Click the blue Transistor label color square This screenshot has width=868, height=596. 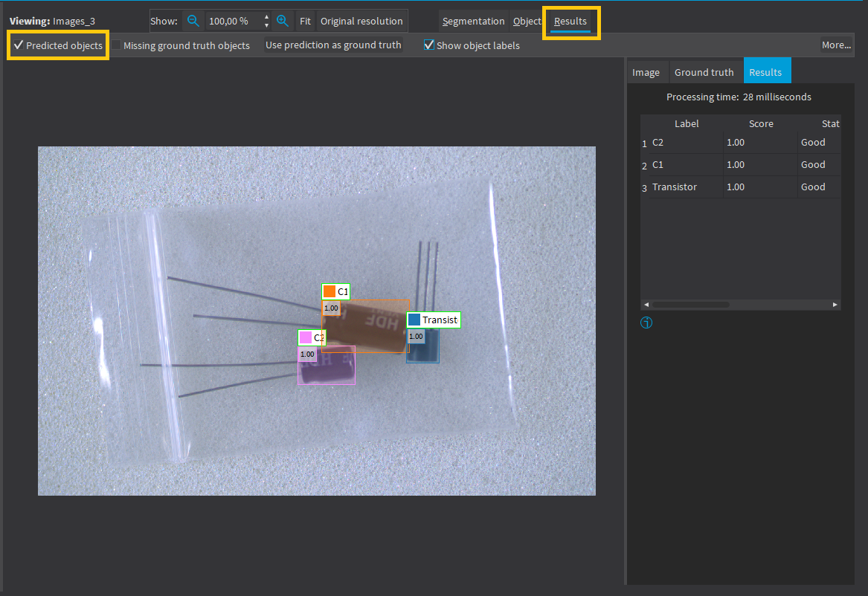[414, 320]
